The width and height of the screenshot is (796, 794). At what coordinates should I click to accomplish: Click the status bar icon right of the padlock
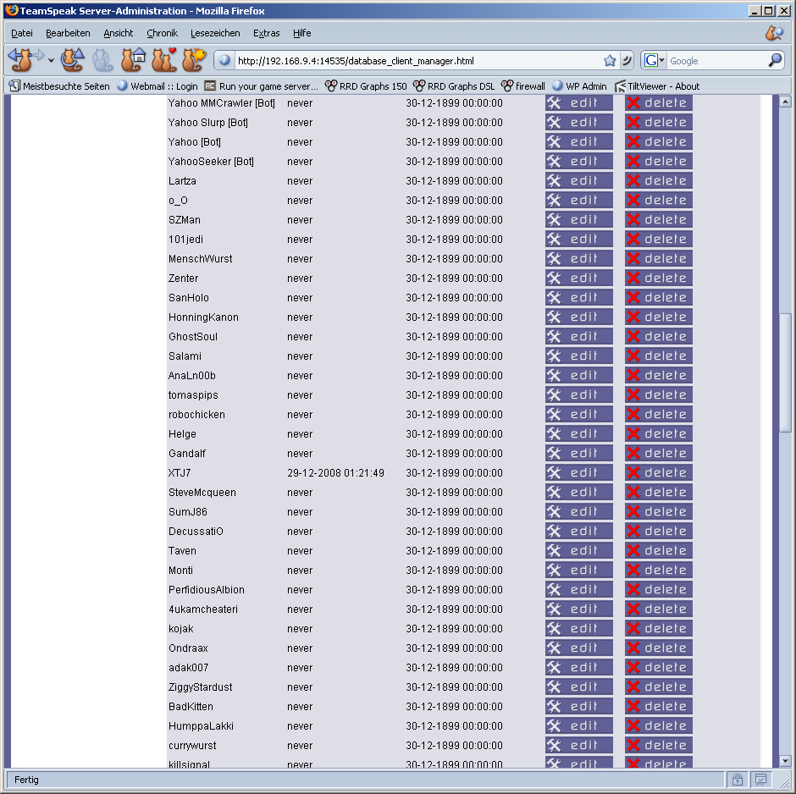coord(760,780)
